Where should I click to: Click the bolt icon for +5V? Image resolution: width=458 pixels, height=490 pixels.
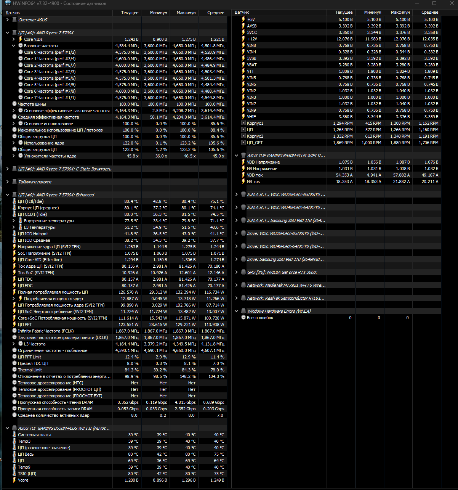pyautogui.click(x=243, y=19)
